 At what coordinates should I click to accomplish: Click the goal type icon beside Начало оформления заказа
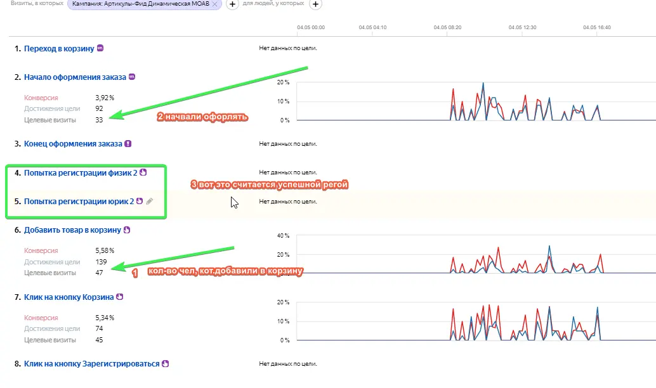pos(132,77)
